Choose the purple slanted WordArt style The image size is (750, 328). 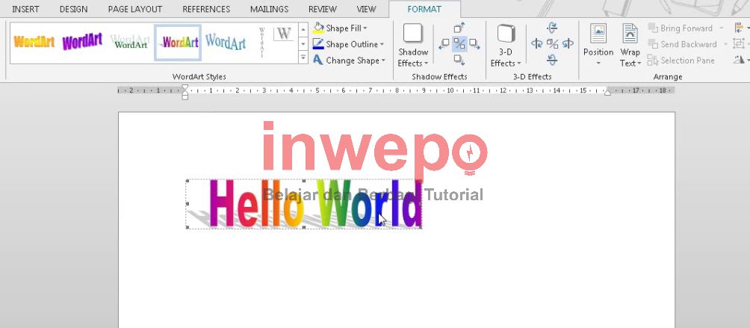point(82,42)
